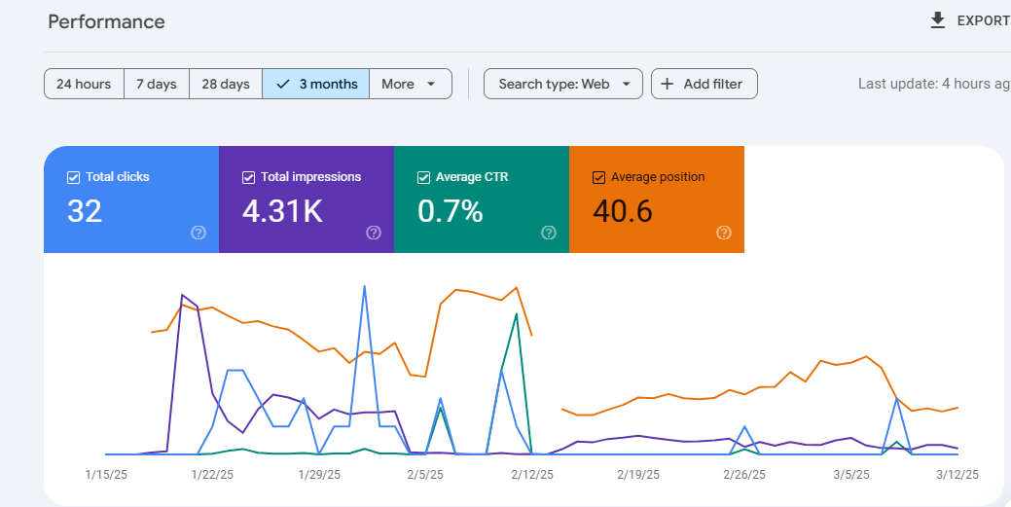Open help icon on Average CTR card
The image size is (1011, 507).
click(x=549, y=233)
